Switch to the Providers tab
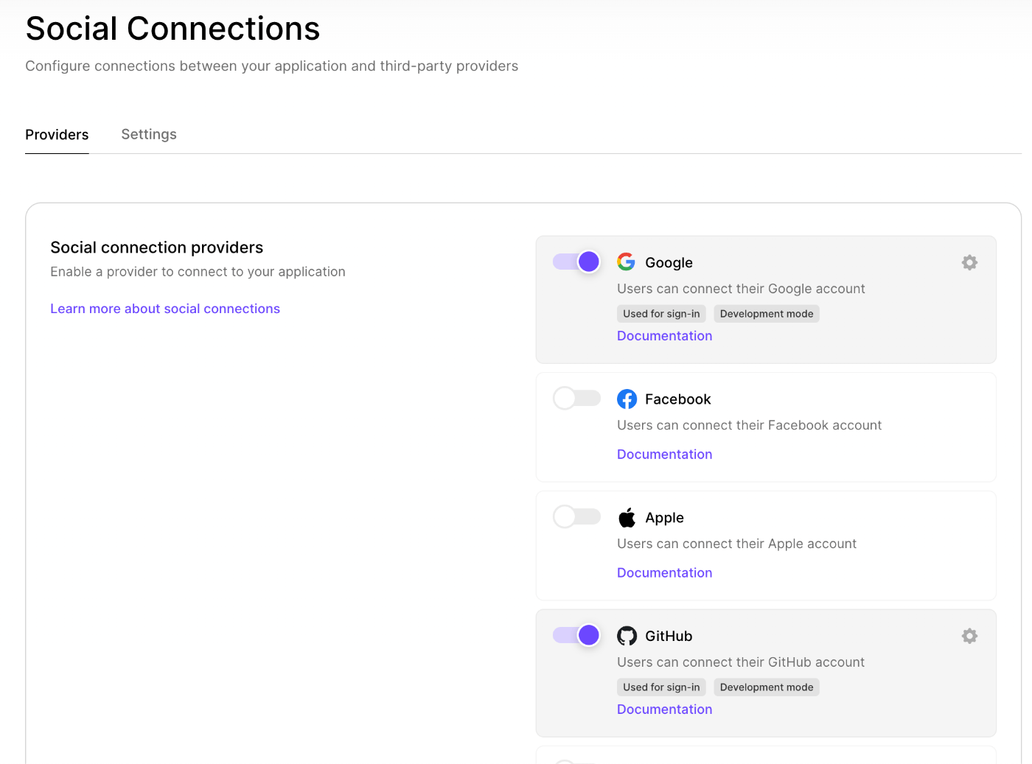Viewport: 1032px width, 764px height. [57, 135]
